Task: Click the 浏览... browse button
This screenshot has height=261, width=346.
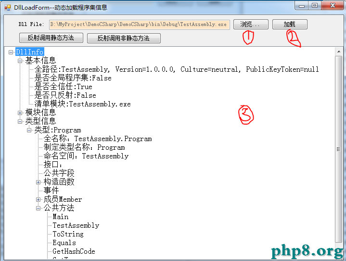Action: pyautogui.click(x=251, y=24)
